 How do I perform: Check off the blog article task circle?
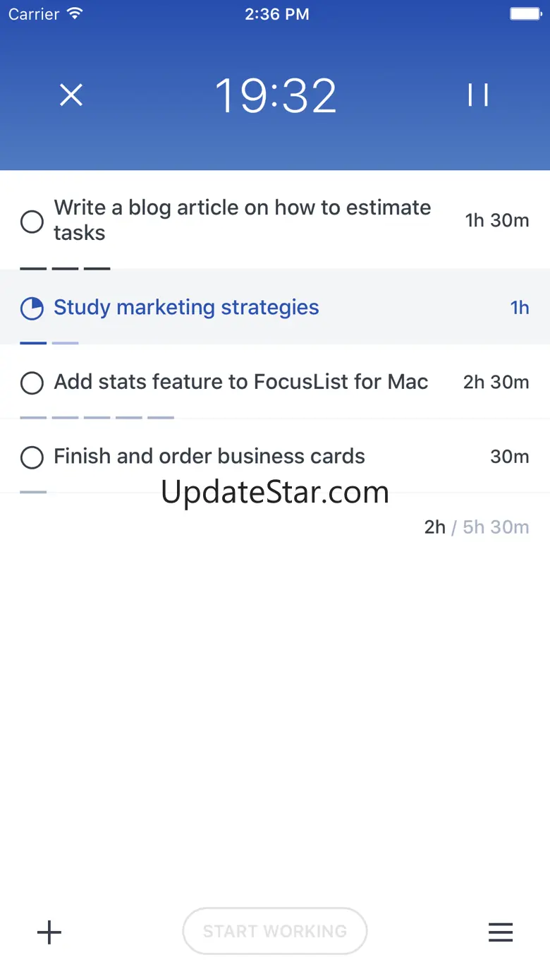[x=32, y=222]
